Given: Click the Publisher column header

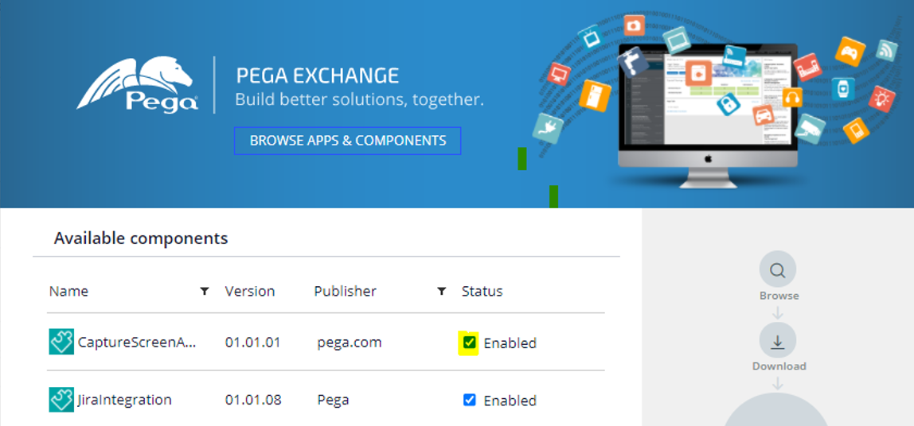Looking at the screenshot, I should [345, 291].
